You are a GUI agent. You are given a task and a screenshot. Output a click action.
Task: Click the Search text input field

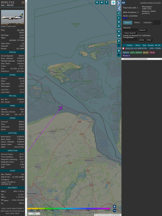pos(130,30)
